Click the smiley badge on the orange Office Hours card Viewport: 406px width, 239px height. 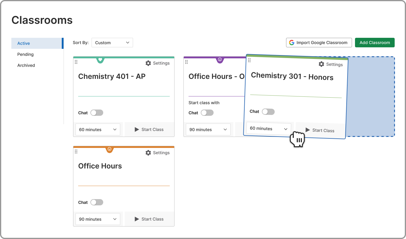[109, 149]
